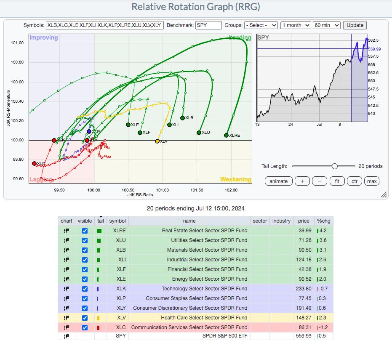Image resolution: width=392 pixels, height=343 pixels.
Task: Click the red XLC point on graph
Action: [x=34, y=163]
